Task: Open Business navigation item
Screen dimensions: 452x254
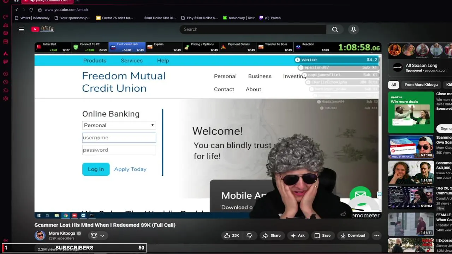Action: pyautogui.click(x=260, y=76)
